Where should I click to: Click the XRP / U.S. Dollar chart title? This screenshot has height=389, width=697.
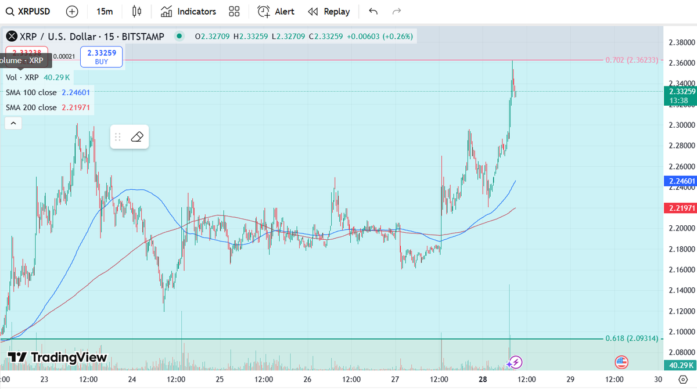tap(92, 37)
